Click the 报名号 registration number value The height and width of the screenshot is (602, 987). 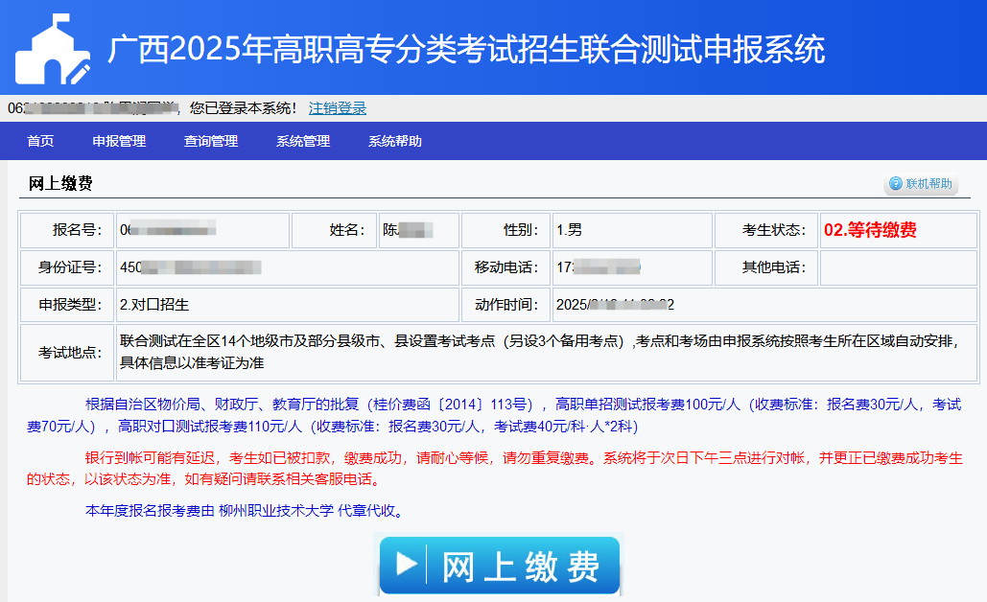point(168,230)
